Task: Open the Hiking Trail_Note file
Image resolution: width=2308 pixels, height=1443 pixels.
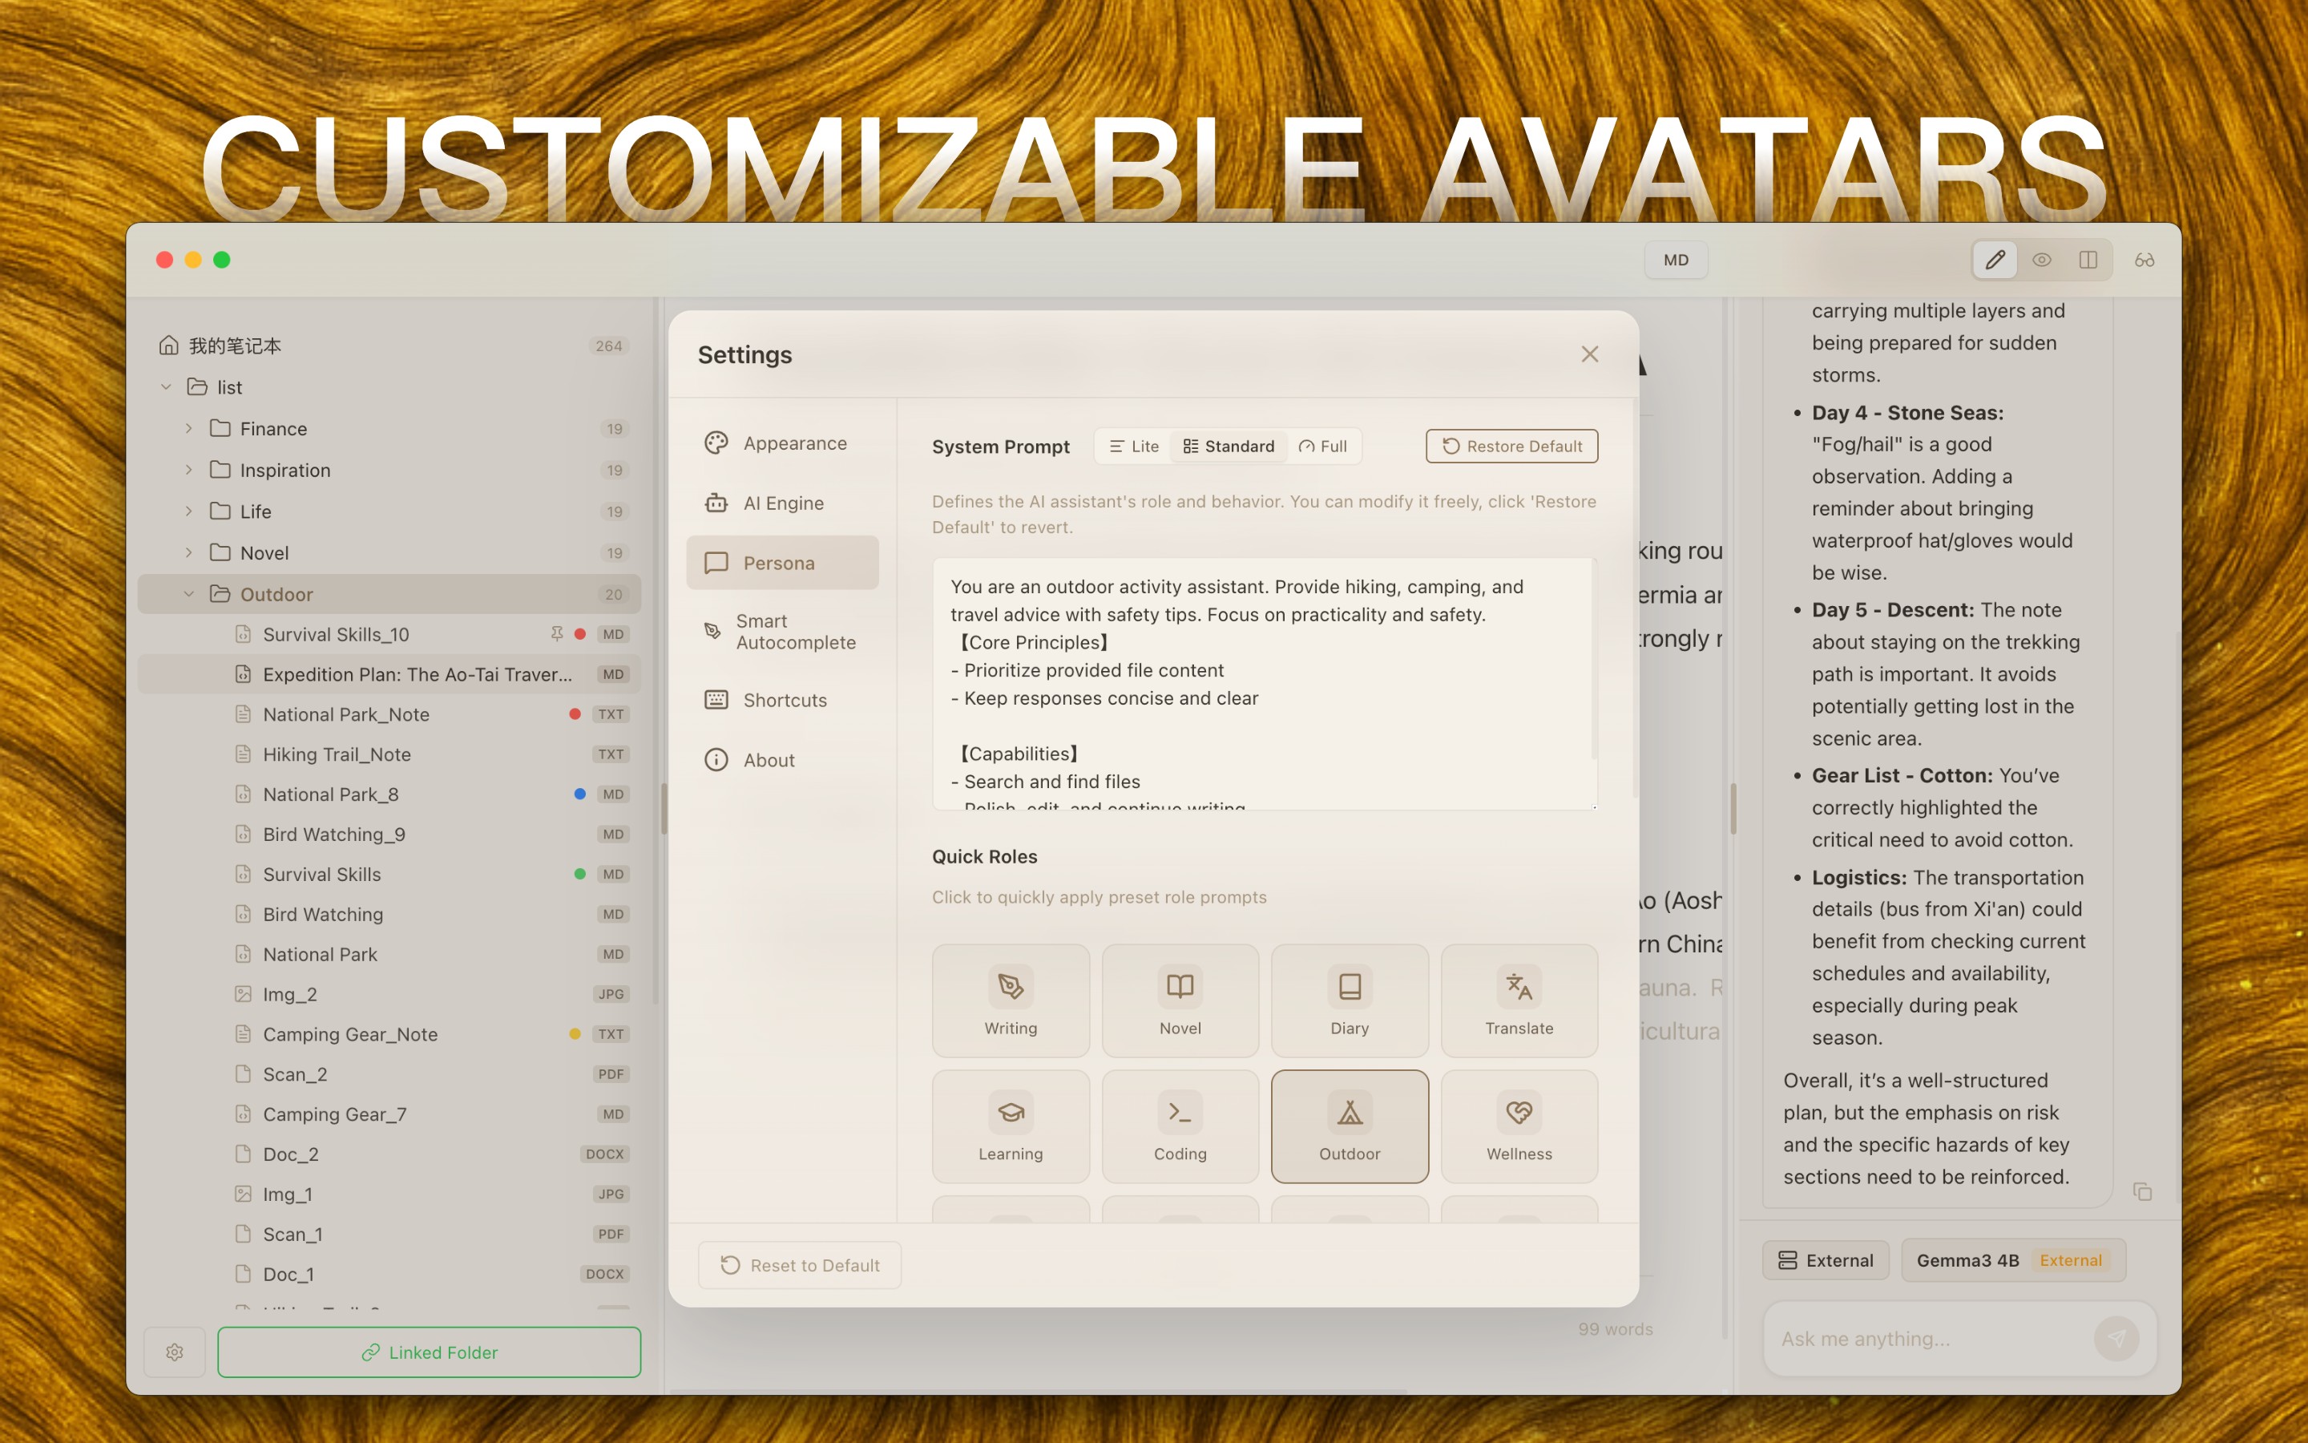Action: point(389,754)
